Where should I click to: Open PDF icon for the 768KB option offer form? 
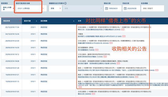136,77
